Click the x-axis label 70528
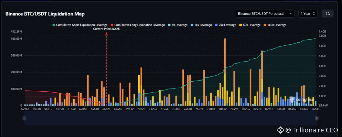This screenshot has height=137, width=342. click(x=141, y=109)
